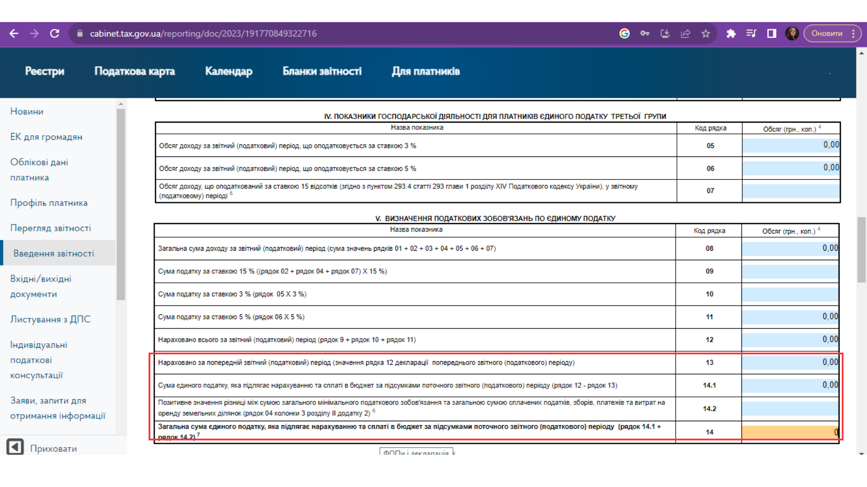Click the main page vertical scrollbar
Screen dimensions: 867x487
pos(861,250)
